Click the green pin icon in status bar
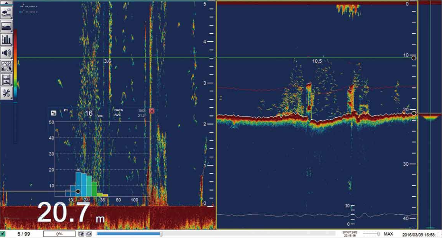Viewport: 442px width, 238px height. pyautogui.click(x=4, y=234)
